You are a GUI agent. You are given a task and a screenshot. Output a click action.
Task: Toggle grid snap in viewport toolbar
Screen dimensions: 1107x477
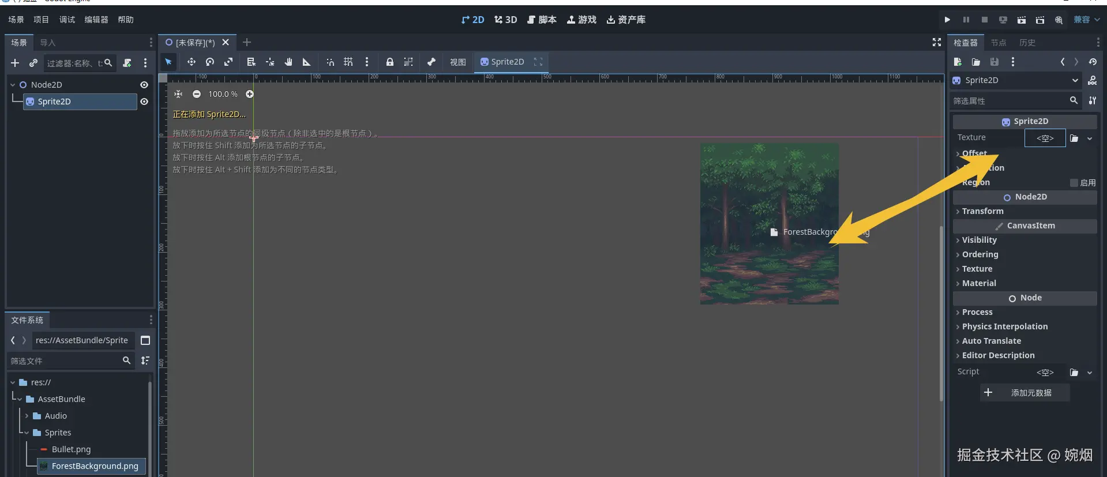348,62
